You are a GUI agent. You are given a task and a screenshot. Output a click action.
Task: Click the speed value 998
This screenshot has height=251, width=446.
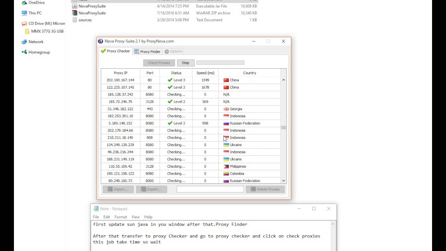coord(205,123)
